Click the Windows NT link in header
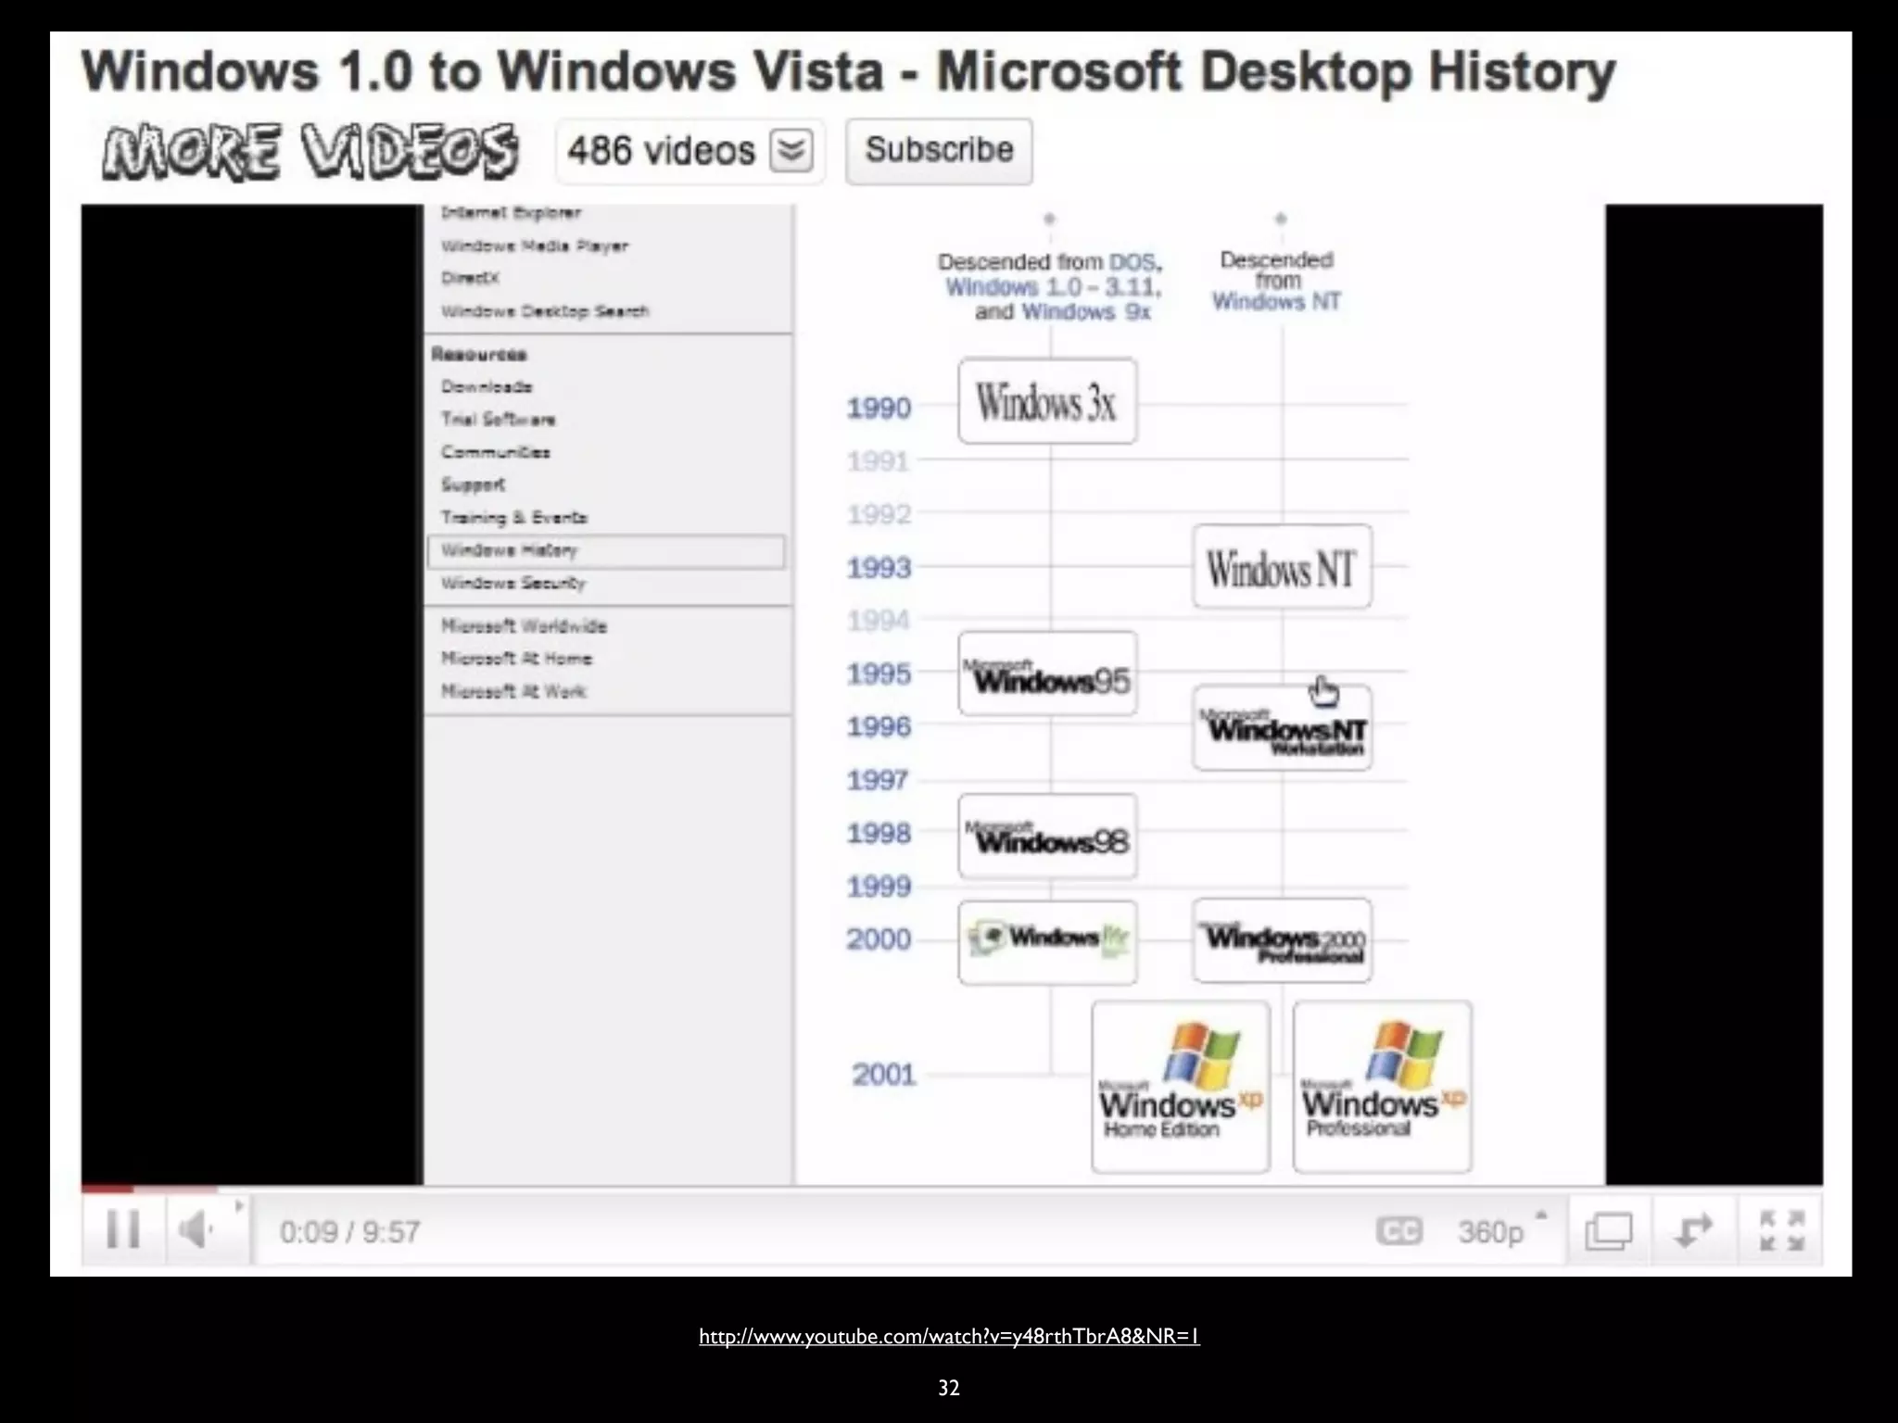The width and height of the screenshot is (1898, 1423). pyautogui.click(x=1276, y=301)
